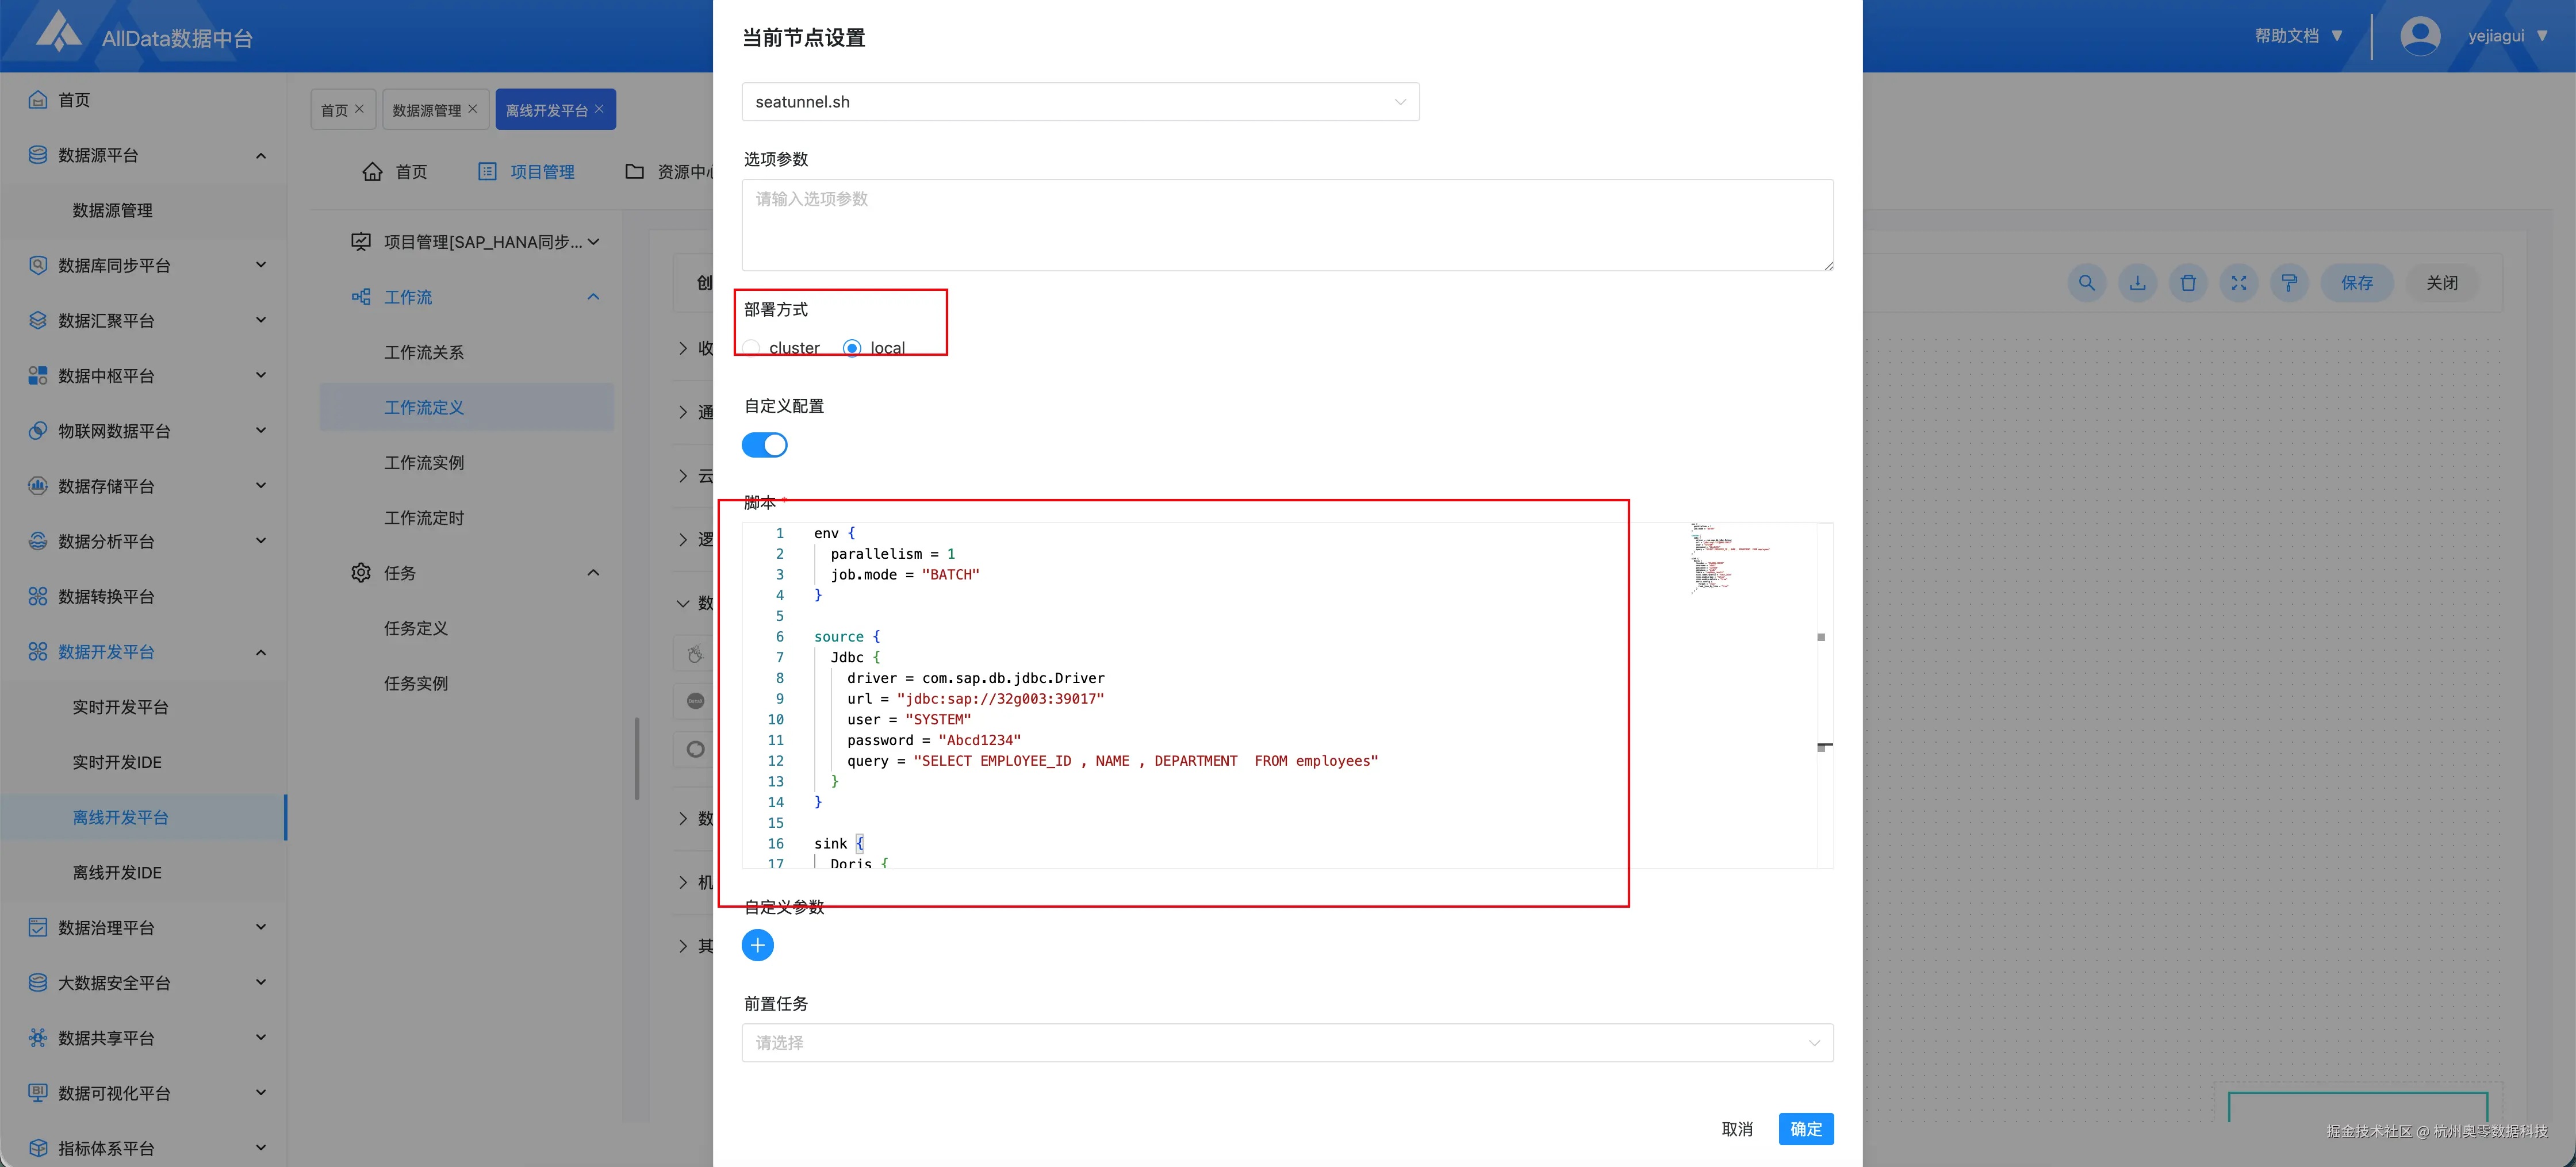Click the format paint roller icon
This screenshot has width=2576, height=1167.
(x=2289, y=283)
